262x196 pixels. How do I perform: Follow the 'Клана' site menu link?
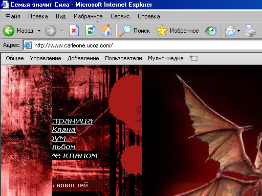[64, 129]
